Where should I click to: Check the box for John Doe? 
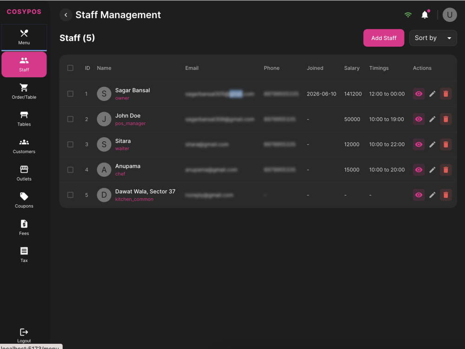click(70, 119)
